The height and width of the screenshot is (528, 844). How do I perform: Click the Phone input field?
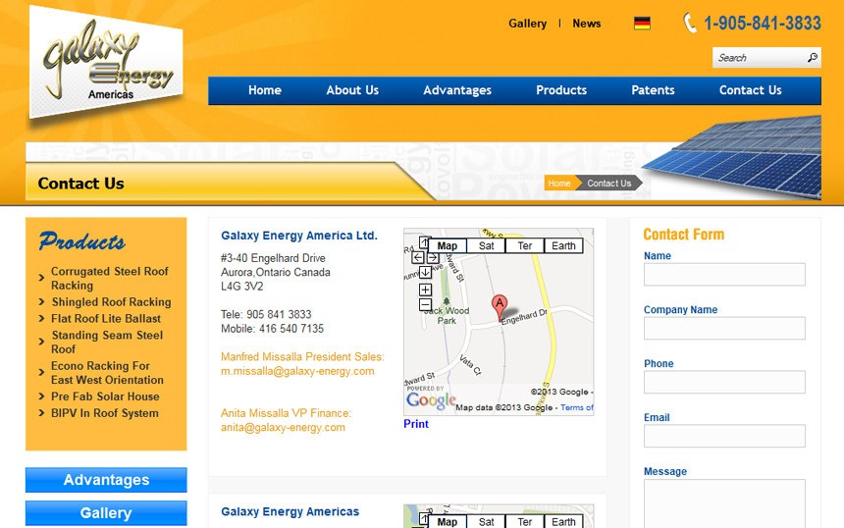coord(724,382)
